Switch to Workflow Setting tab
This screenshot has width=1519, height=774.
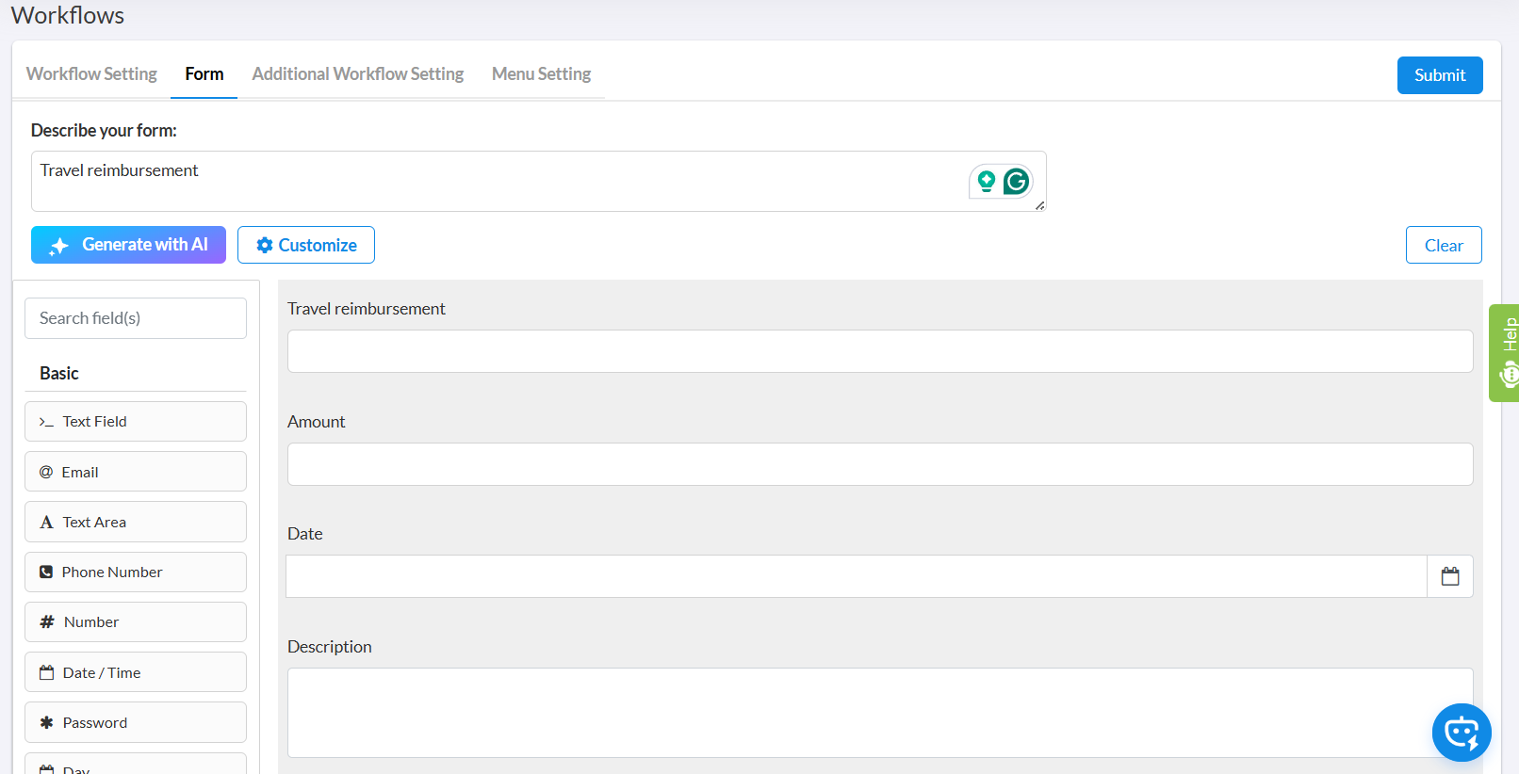click(91, 73)
